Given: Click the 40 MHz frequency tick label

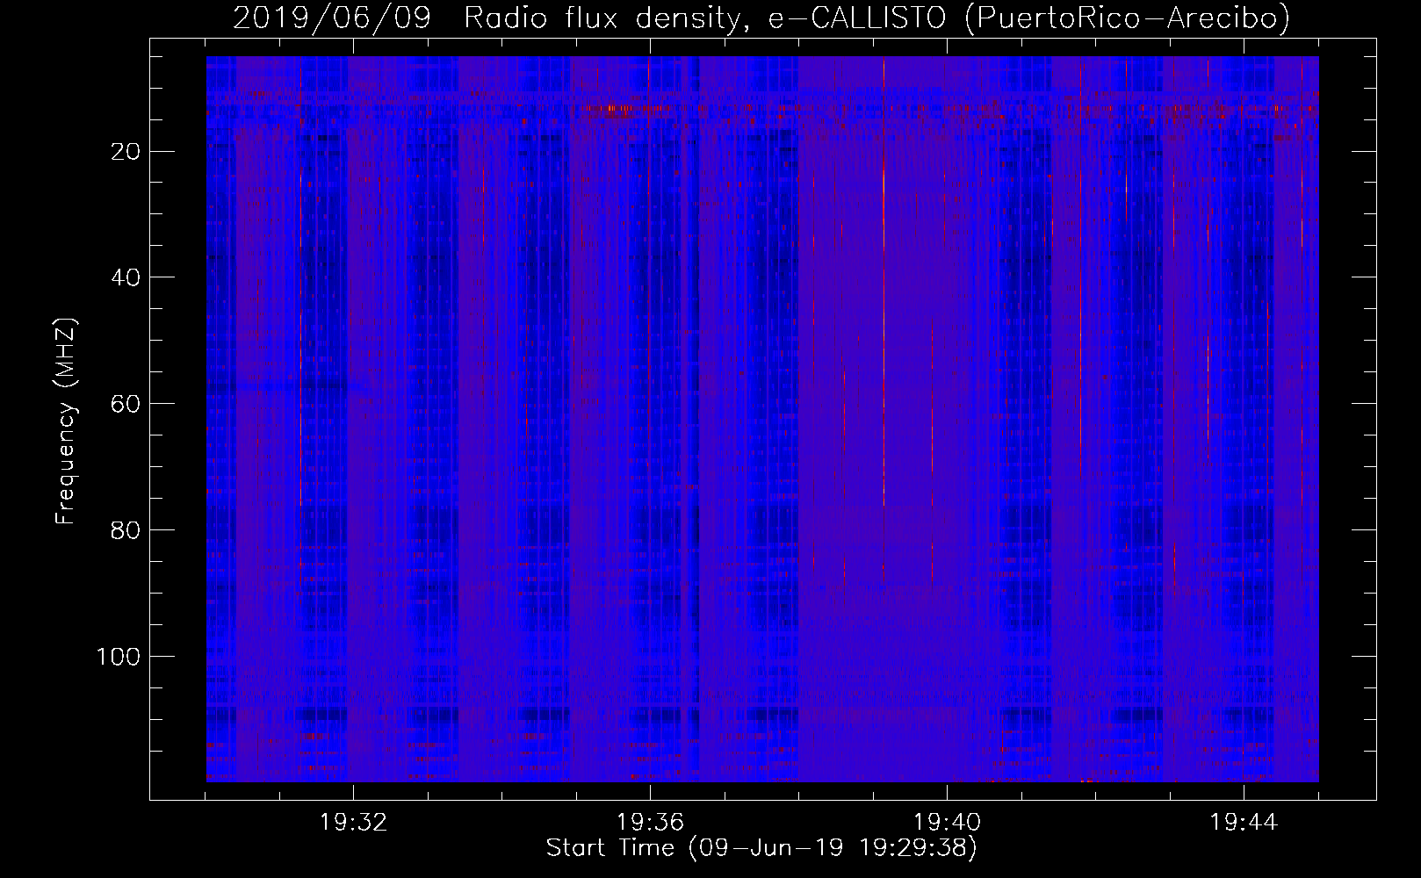Looking at the screenshot, I should point(126,277).
